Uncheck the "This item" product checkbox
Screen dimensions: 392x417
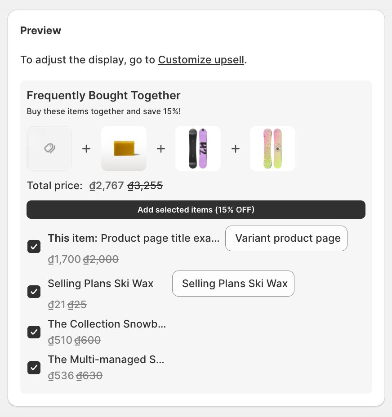click(34, 247)
